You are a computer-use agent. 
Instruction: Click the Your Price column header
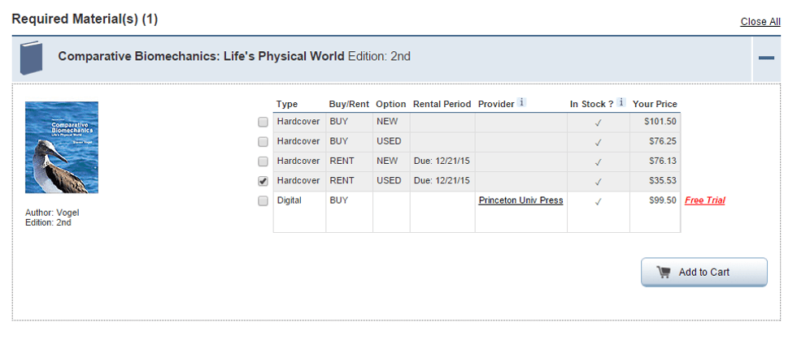coord(655,104)
